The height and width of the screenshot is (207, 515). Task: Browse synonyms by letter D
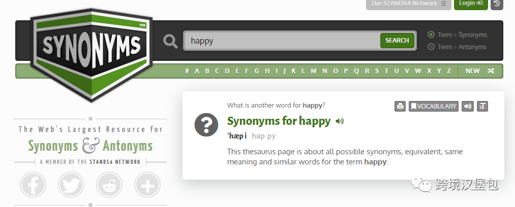tap(227, 71)
